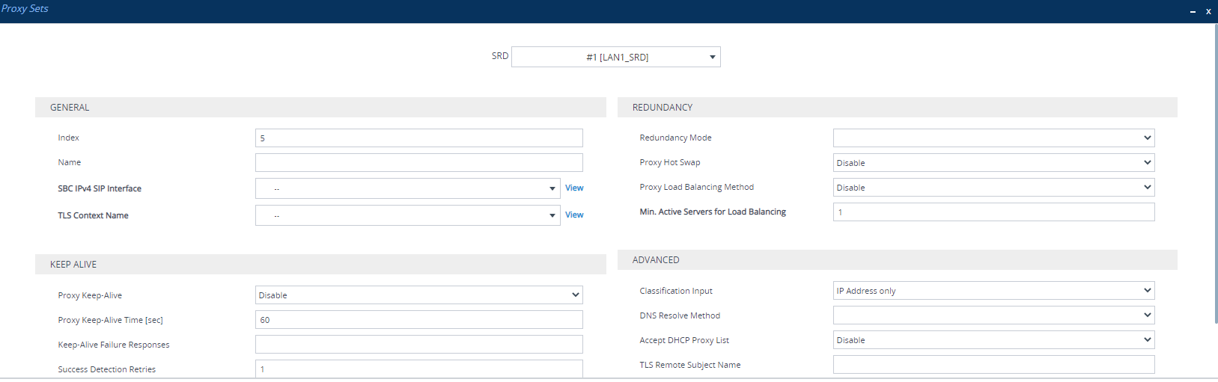Open the Proxy Keep-Alive dropdown
The image size is (1218, 382).
pyautogui.click(x=418, y=295)
